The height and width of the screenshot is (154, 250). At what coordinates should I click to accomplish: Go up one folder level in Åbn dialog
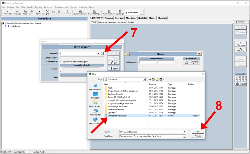153,79
